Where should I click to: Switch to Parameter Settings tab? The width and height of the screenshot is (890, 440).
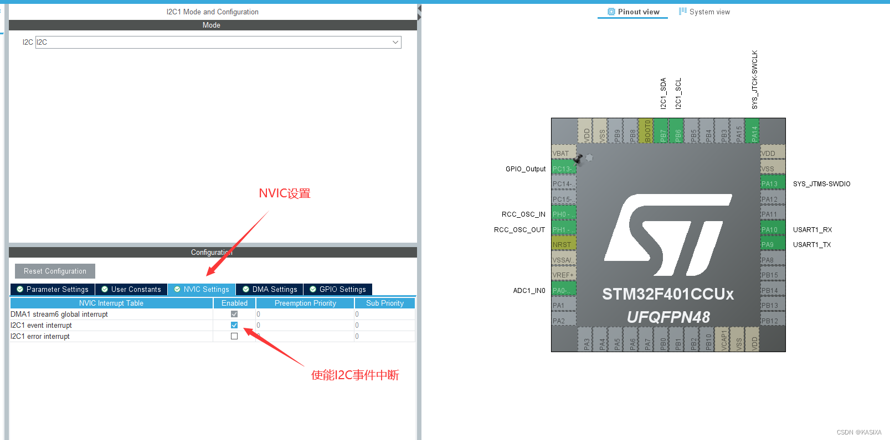tap(53, 289)
